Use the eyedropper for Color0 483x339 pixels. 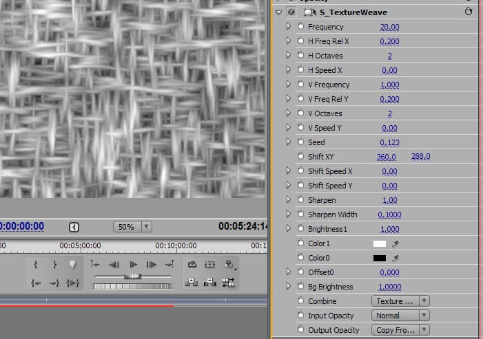pyautogui.click(x=396, y=258)
